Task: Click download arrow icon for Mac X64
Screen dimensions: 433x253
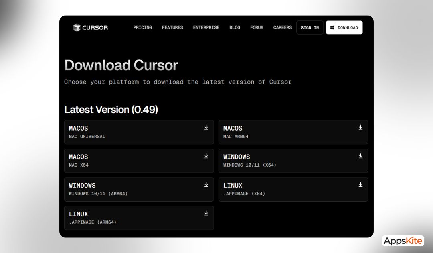Action: pyautogui.click(x=206, y=156)
